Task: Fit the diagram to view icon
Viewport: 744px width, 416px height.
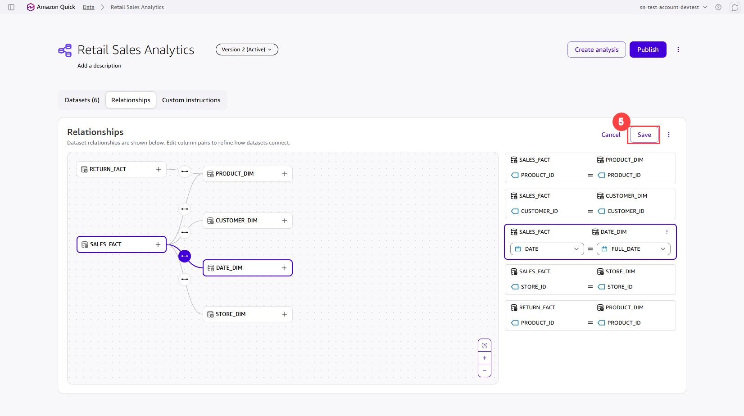Action: click(485, 345)
